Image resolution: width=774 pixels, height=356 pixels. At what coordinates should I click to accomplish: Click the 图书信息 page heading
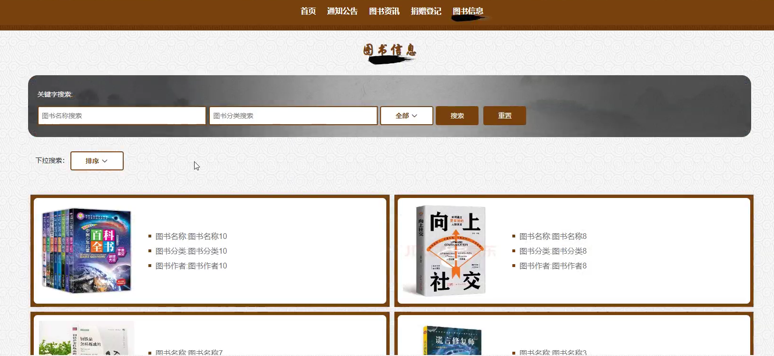click(390, 50)
